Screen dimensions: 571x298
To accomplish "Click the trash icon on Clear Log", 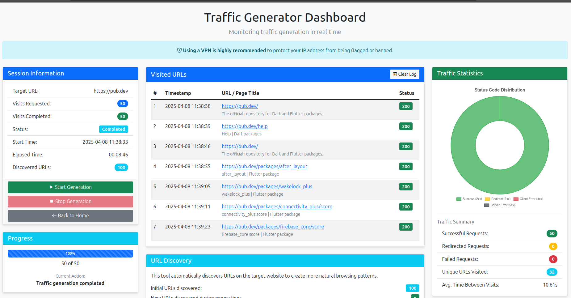I will pos(395,74).
